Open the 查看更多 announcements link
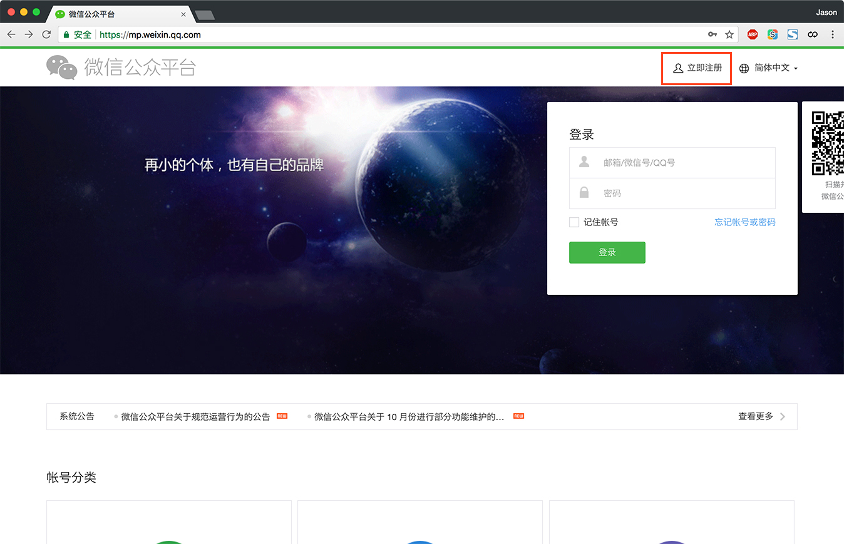 pos(755,416)
